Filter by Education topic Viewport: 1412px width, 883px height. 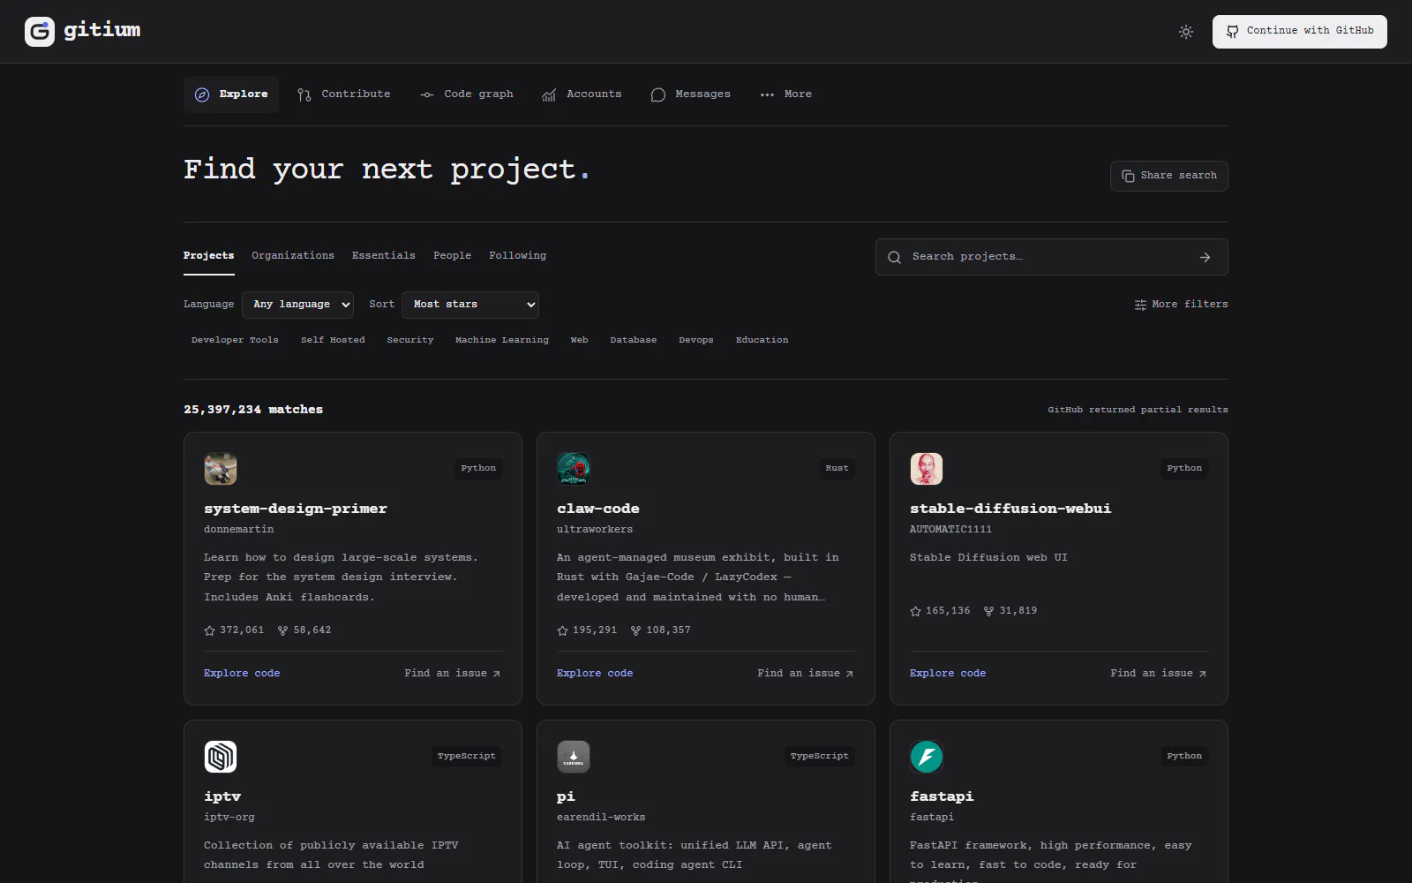click(762, 340)
